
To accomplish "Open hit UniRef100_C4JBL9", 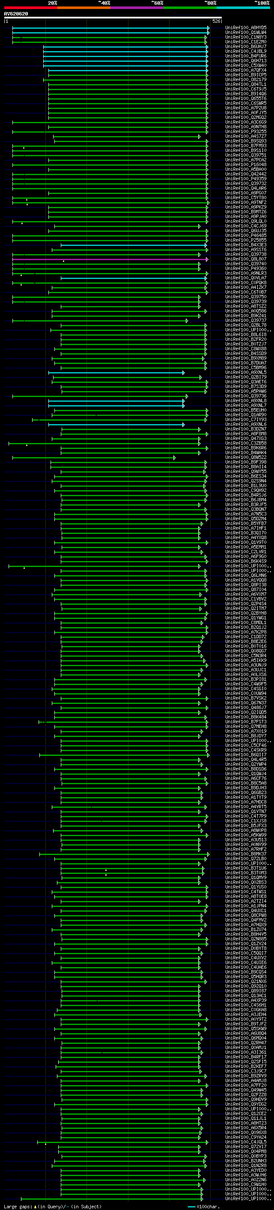I will coord(246,51).
